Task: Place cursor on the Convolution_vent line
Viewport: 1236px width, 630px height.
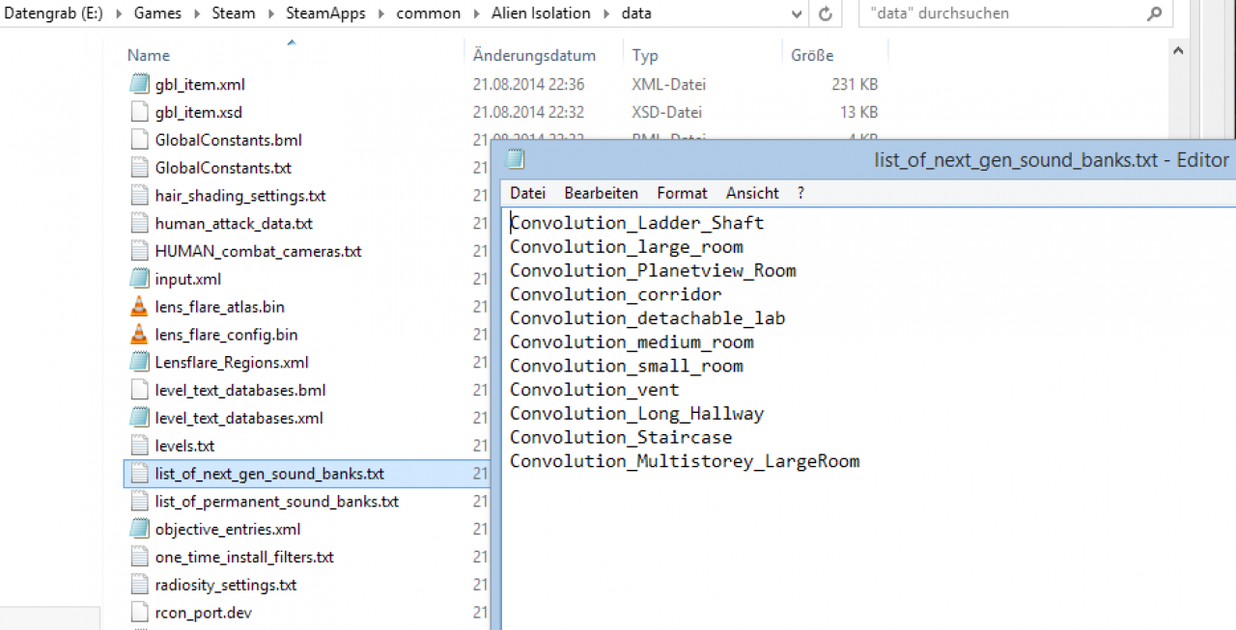Action: click(595, 390)
